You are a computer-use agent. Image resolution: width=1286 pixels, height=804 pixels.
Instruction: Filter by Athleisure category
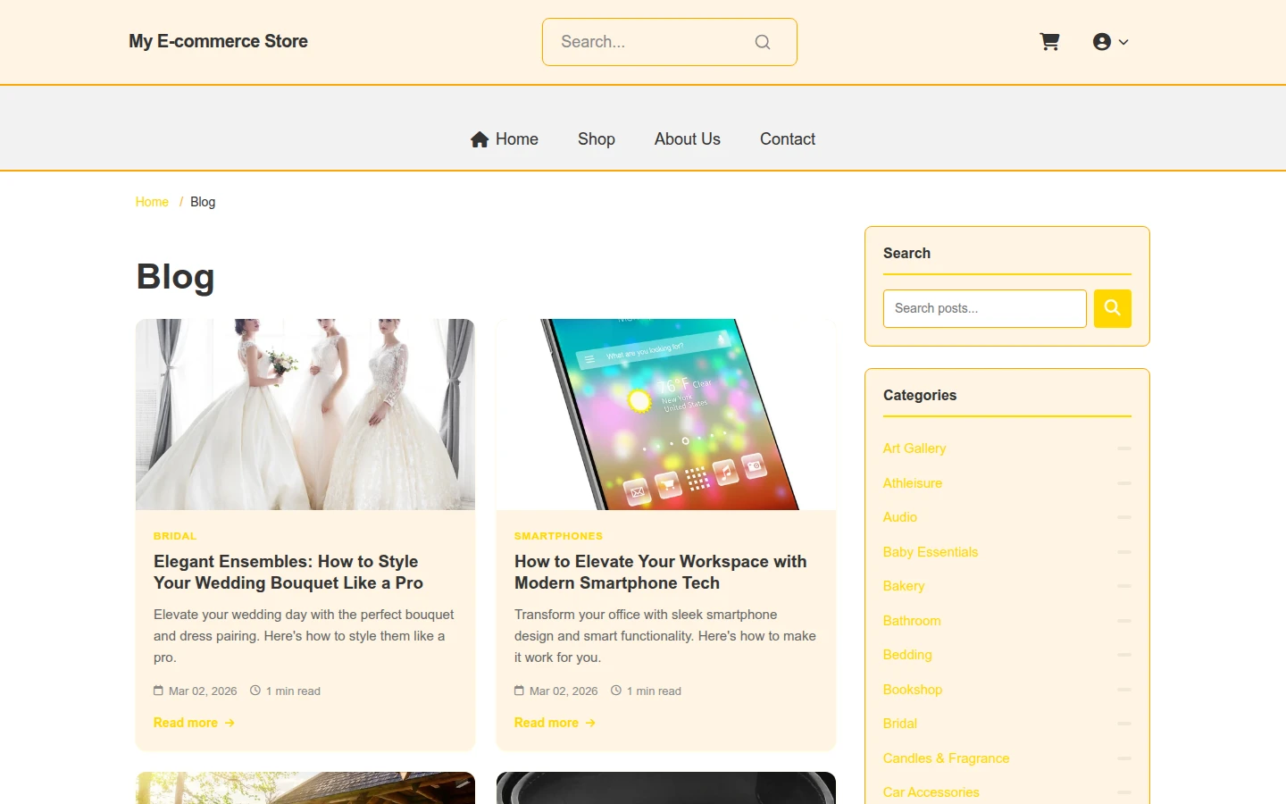[913, 483]
